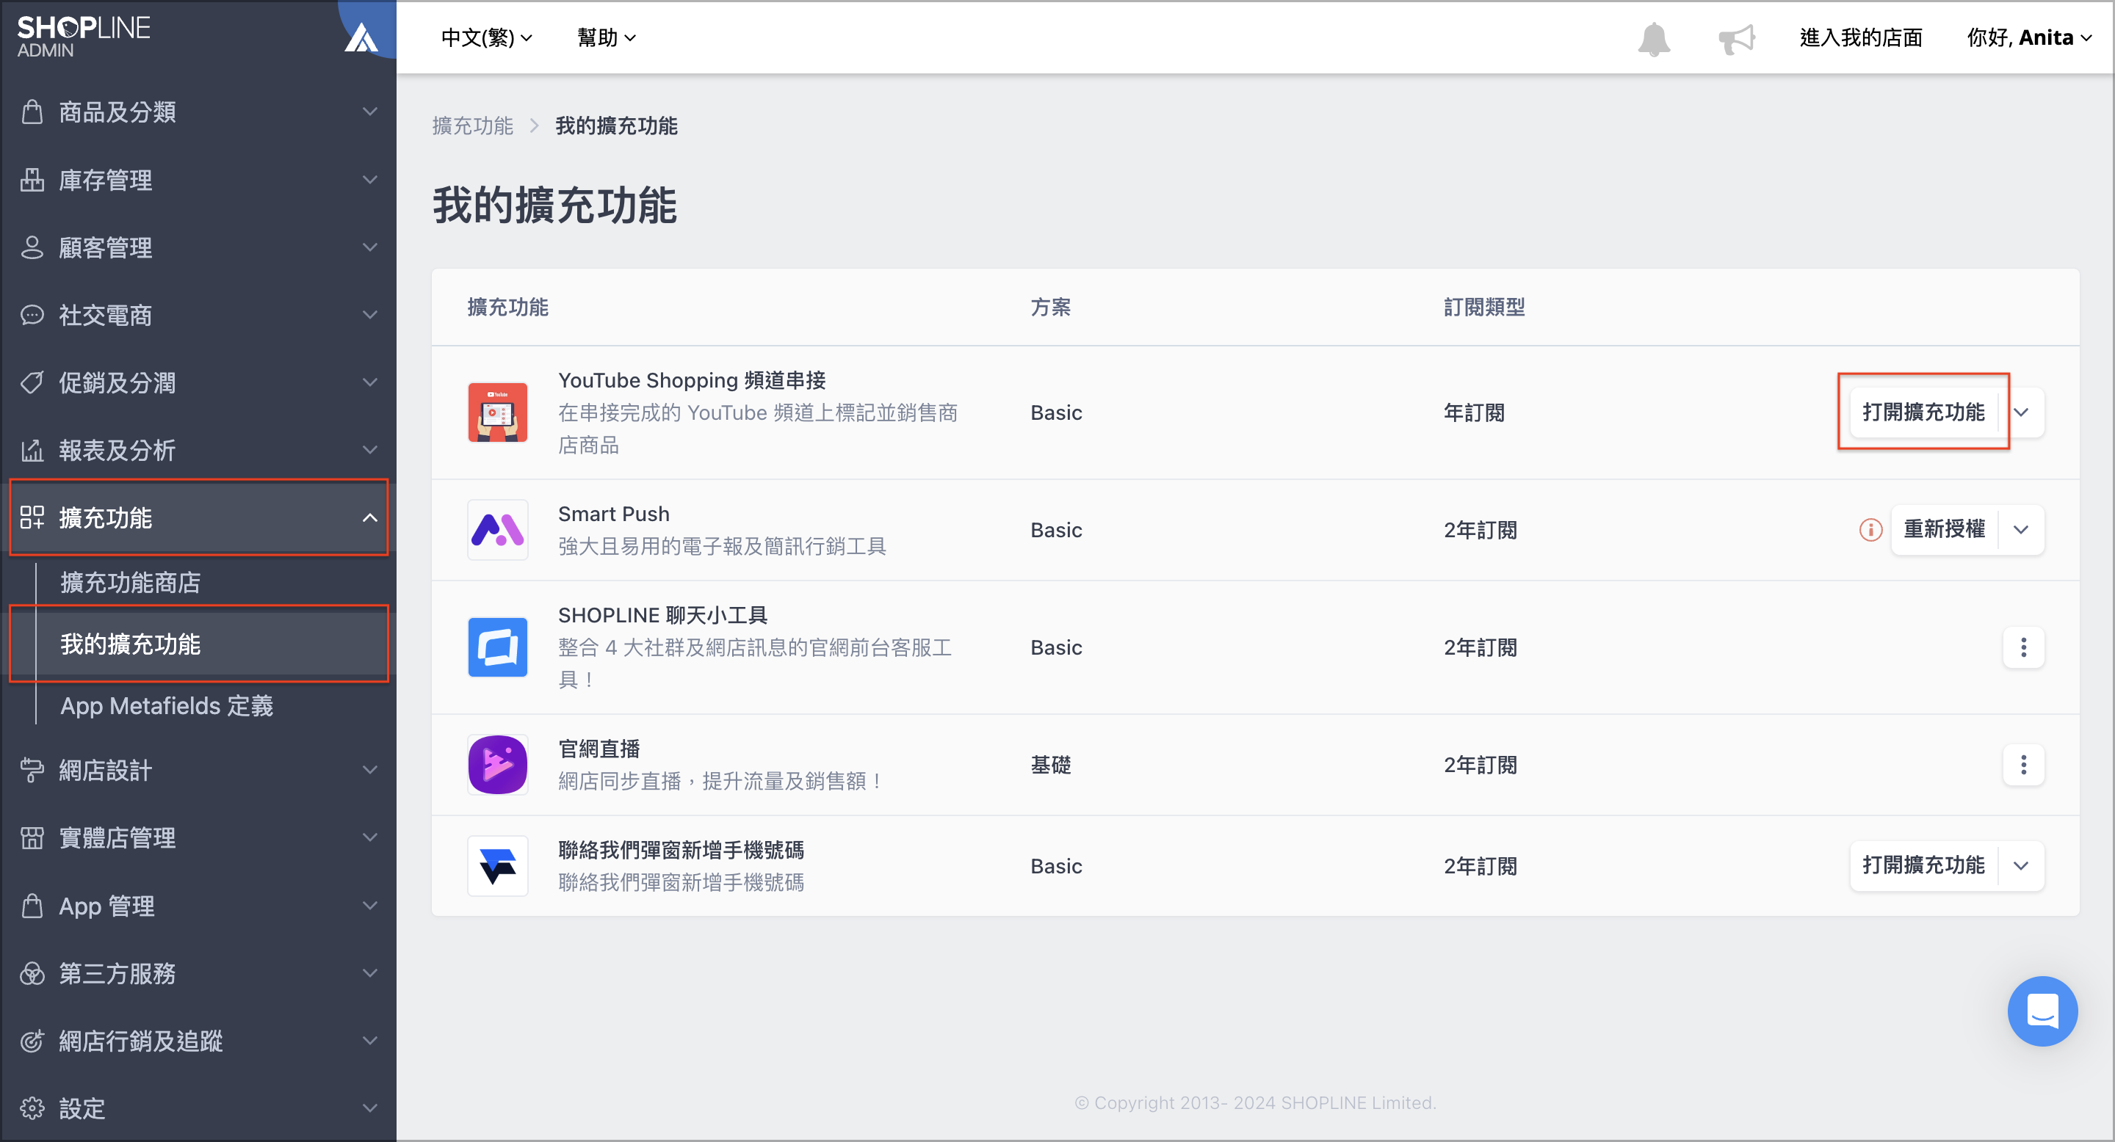Viewport: 2115px width, 1142px height.
Task: Open the live chat support bubble
Action: 2042,1011
